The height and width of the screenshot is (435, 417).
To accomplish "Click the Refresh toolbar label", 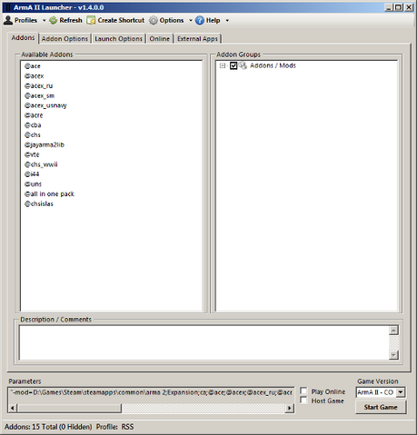I will coord(71,20).
